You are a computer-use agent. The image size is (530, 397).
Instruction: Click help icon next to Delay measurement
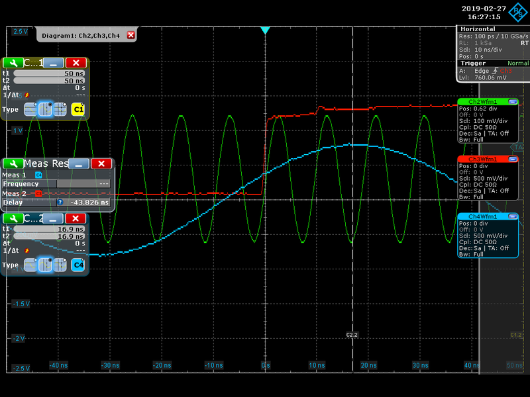pos(60,202)
